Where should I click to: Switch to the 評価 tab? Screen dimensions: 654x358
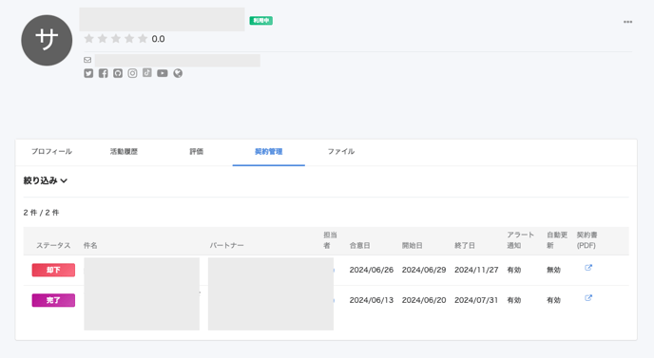tap(197, 151)
